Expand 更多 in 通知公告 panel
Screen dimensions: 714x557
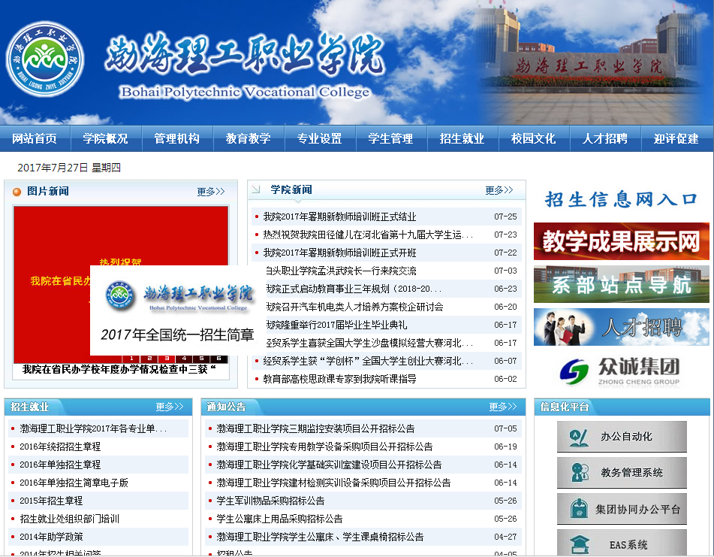(x=502, y=407)
